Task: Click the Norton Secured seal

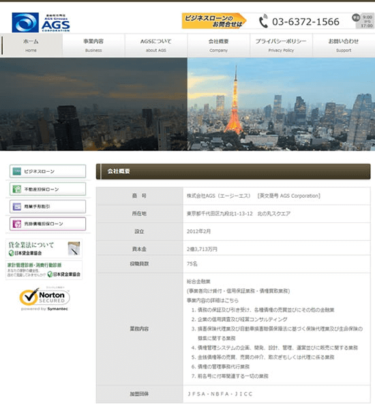Action: [44, 298]
